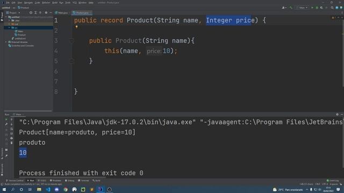This screenshot has height=193, width=344.
Task: Click the expand all icon in Project panel
Action: 35,13
